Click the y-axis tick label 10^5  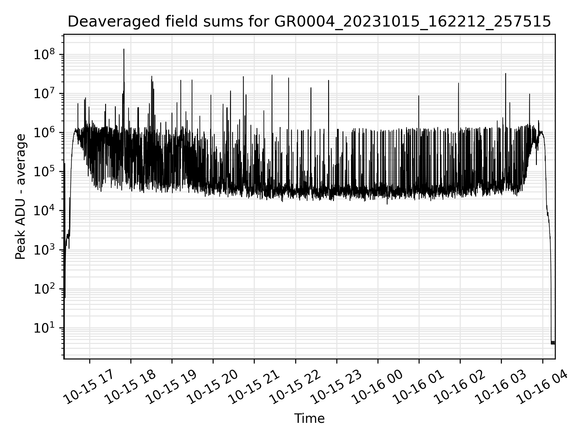[44, 171]
